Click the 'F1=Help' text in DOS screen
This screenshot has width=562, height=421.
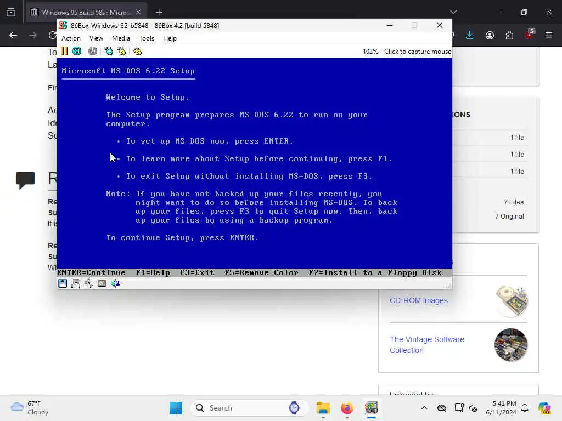click(x=153, y=273)
